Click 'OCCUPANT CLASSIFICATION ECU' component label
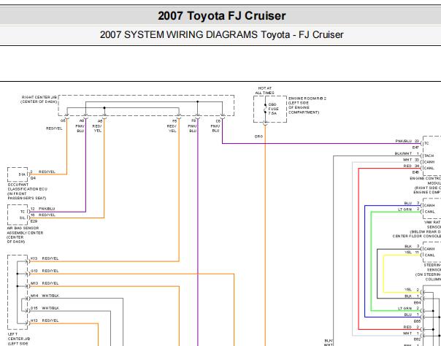 (27, 191)
